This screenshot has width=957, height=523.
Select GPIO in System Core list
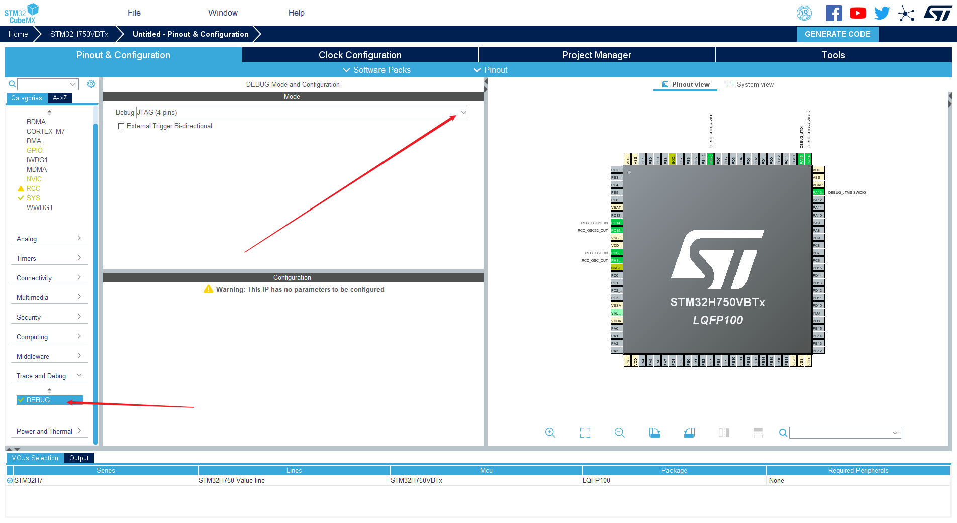(34, 150)
